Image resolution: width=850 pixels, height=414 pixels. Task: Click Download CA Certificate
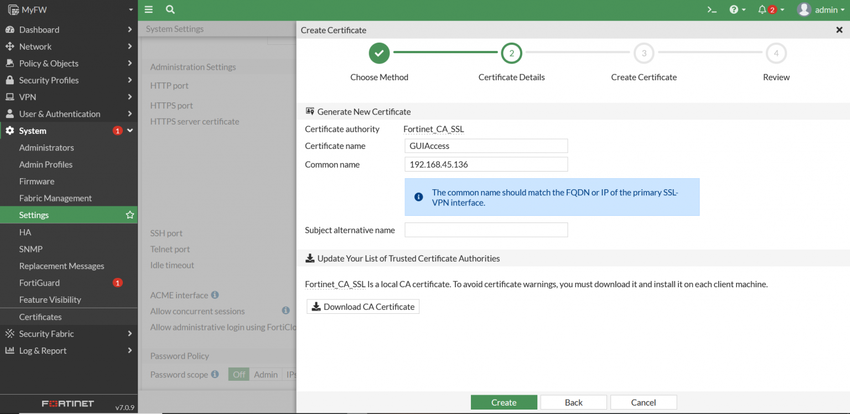362,306
